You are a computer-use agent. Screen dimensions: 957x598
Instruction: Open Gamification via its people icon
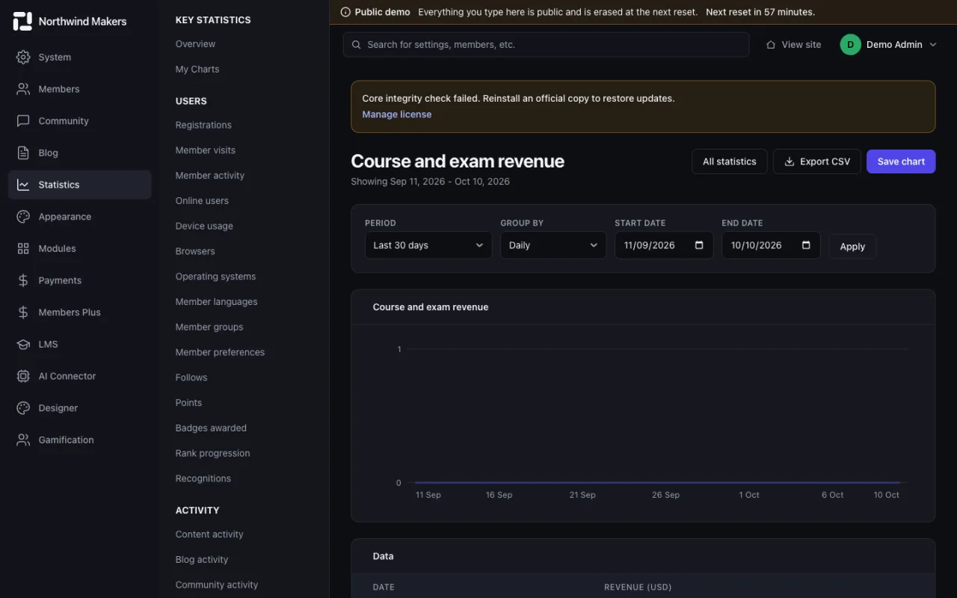23,440
